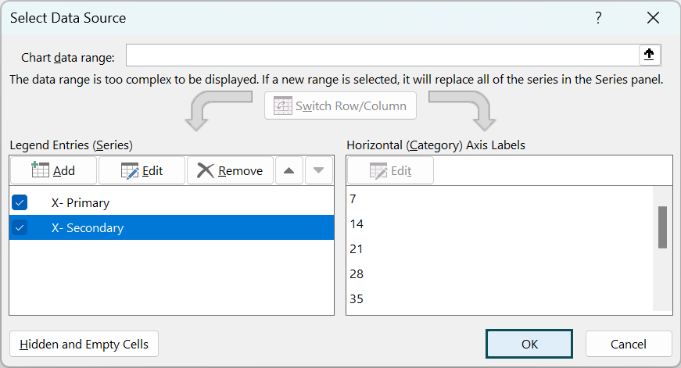Confirm with the OK button
681x368 pixels.
529,344
